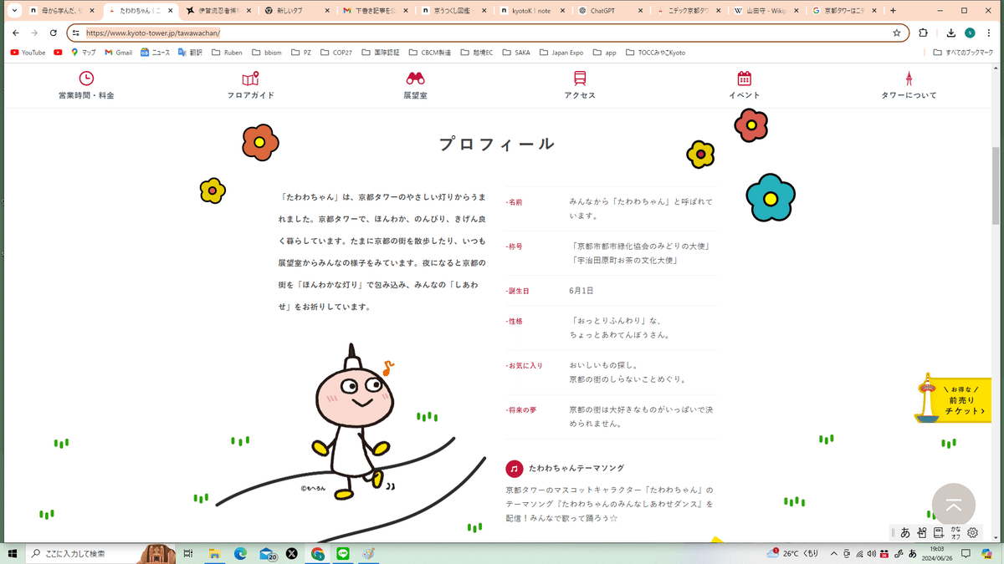Expand the bbism bookmark folder

click(266, 52)
